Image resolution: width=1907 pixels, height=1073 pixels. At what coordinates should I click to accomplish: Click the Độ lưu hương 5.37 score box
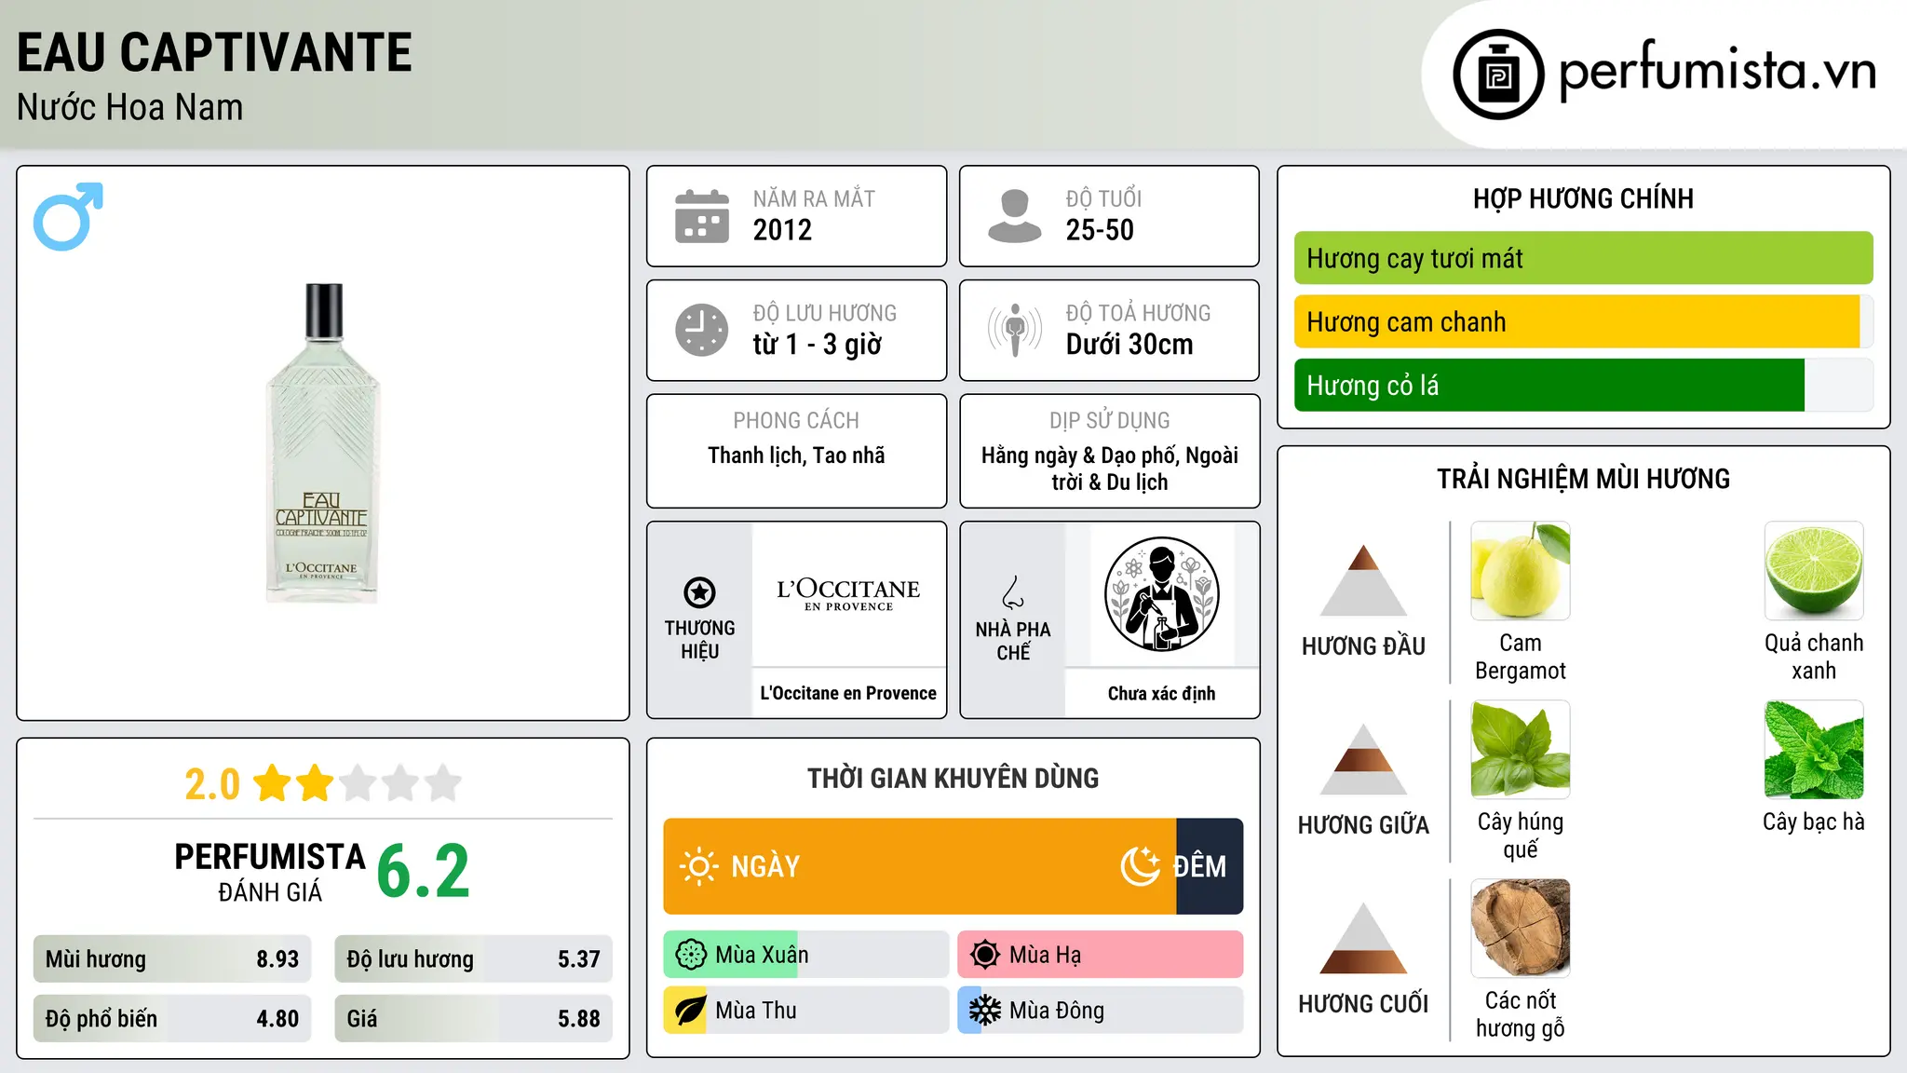(x=474, y=959)
